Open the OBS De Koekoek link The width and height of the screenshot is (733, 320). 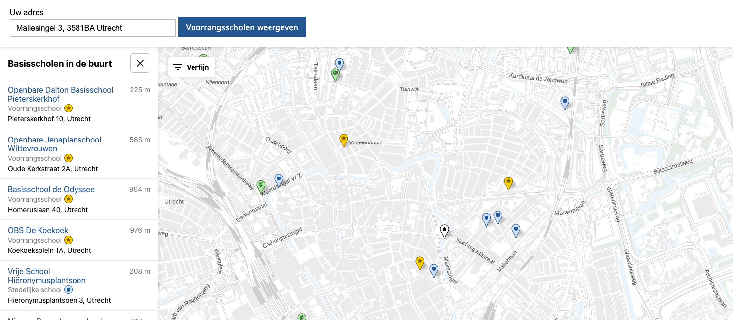[38, 230]
